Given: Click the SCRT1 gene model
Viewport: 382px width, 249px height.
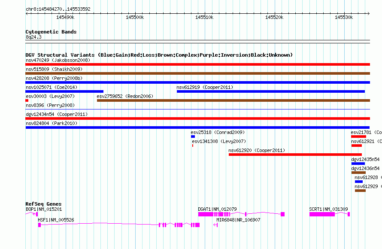Looking at the screenshot, I should coord(330,214).
